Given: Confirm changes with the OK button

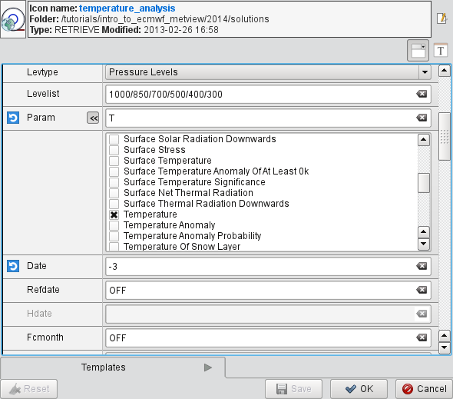Looking at the screenshot, I should click(x=359, y=389).
